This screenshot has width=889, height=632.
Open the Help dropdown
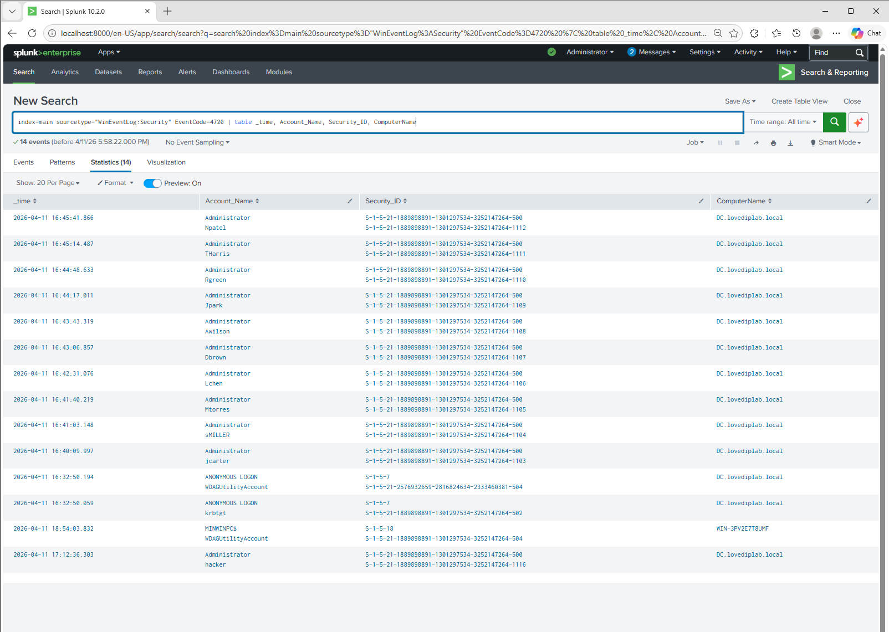pos(786,52)
